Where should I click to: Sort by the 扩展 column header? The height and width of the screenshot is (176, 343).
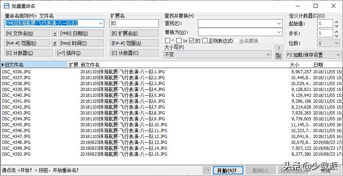74,65
